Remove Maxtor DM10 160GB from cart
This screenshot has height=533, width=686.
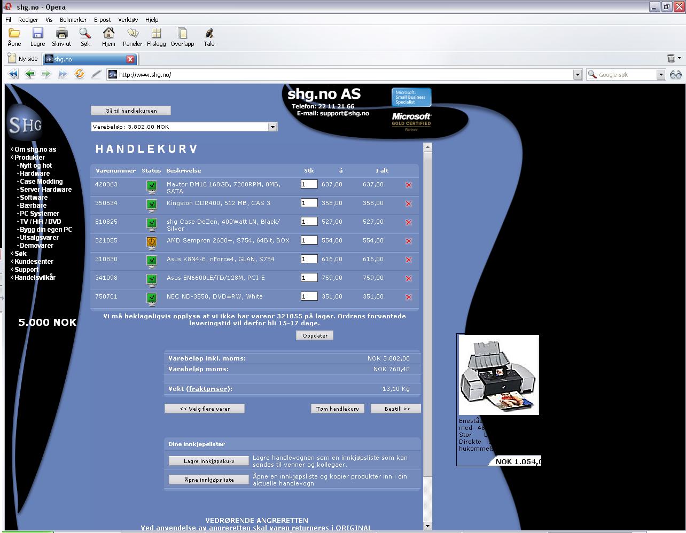409,185
